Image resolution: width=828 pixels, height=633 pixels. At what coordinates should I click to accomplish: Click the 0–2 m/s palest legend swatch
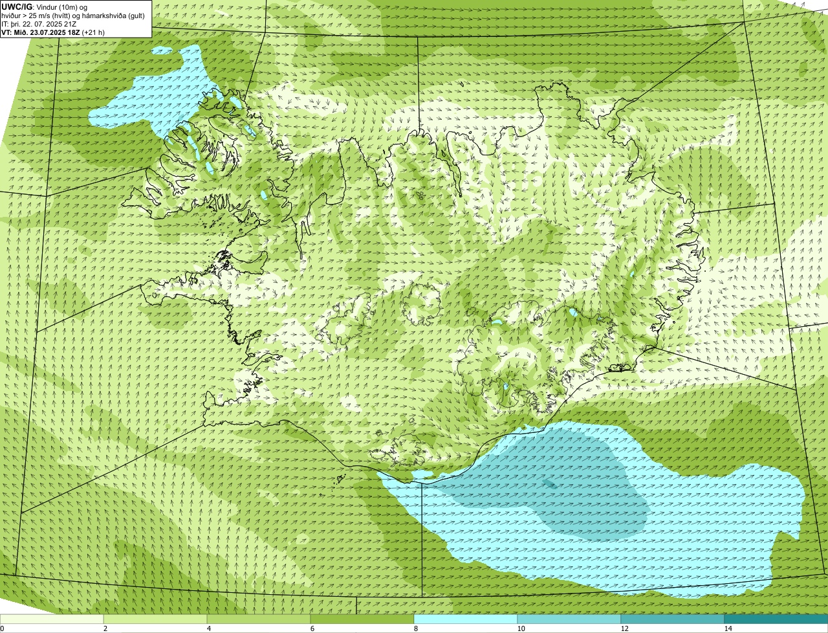point(52,619)
